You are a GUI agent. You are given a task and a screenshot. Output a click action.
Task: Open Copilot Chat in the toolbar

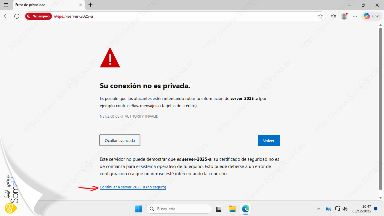pos(372,16)
